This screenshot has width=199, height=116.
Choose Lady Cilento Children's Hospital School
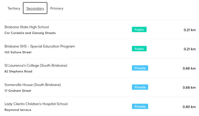[x=36, y=104]
